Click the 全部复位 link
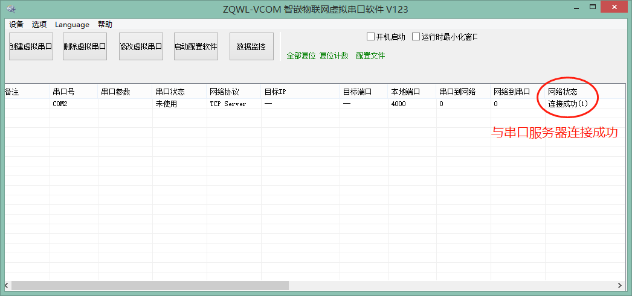 point(301,56)
